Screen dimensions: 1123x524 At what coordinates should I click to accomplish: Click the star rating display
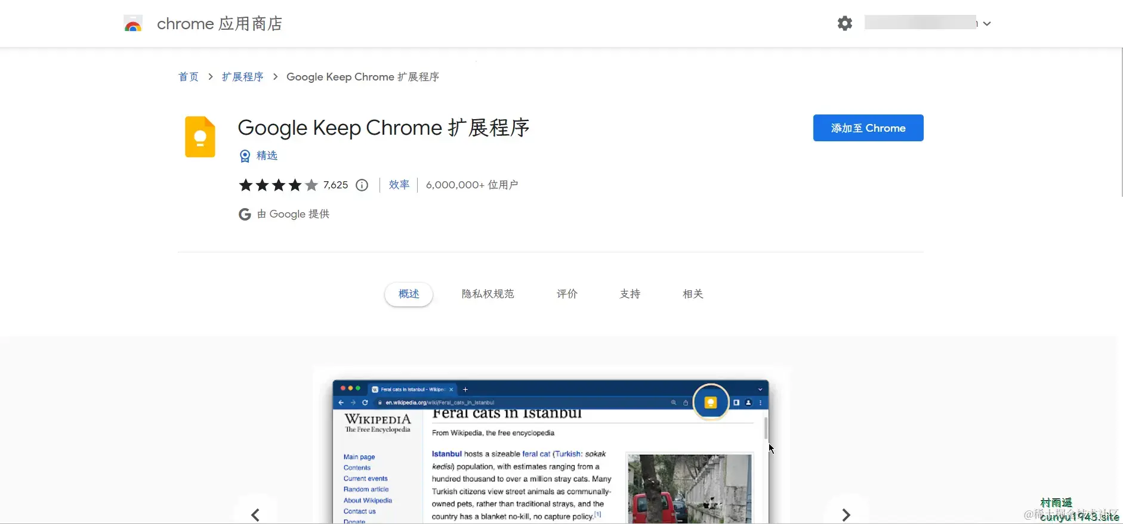click(278, 185)
